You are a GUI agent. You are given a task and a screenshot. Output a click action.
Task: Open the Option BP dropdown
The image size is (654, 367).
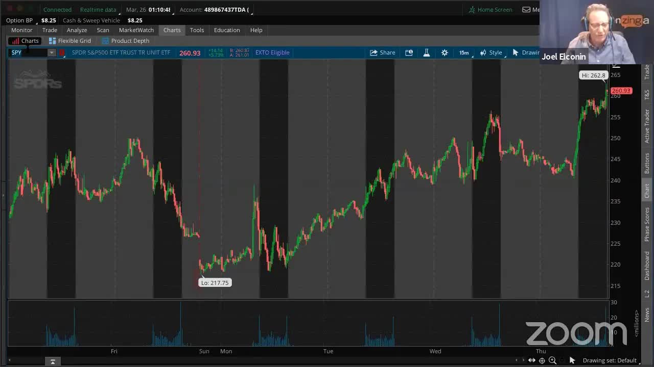click(21, 20)
